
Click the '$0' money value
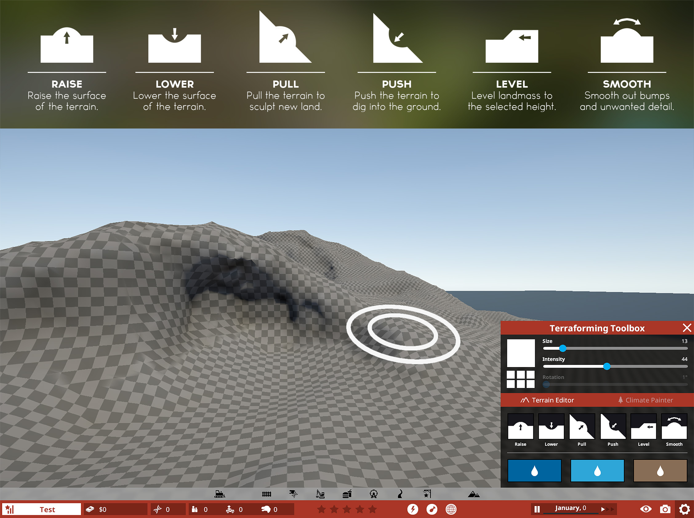pos(102,509)
